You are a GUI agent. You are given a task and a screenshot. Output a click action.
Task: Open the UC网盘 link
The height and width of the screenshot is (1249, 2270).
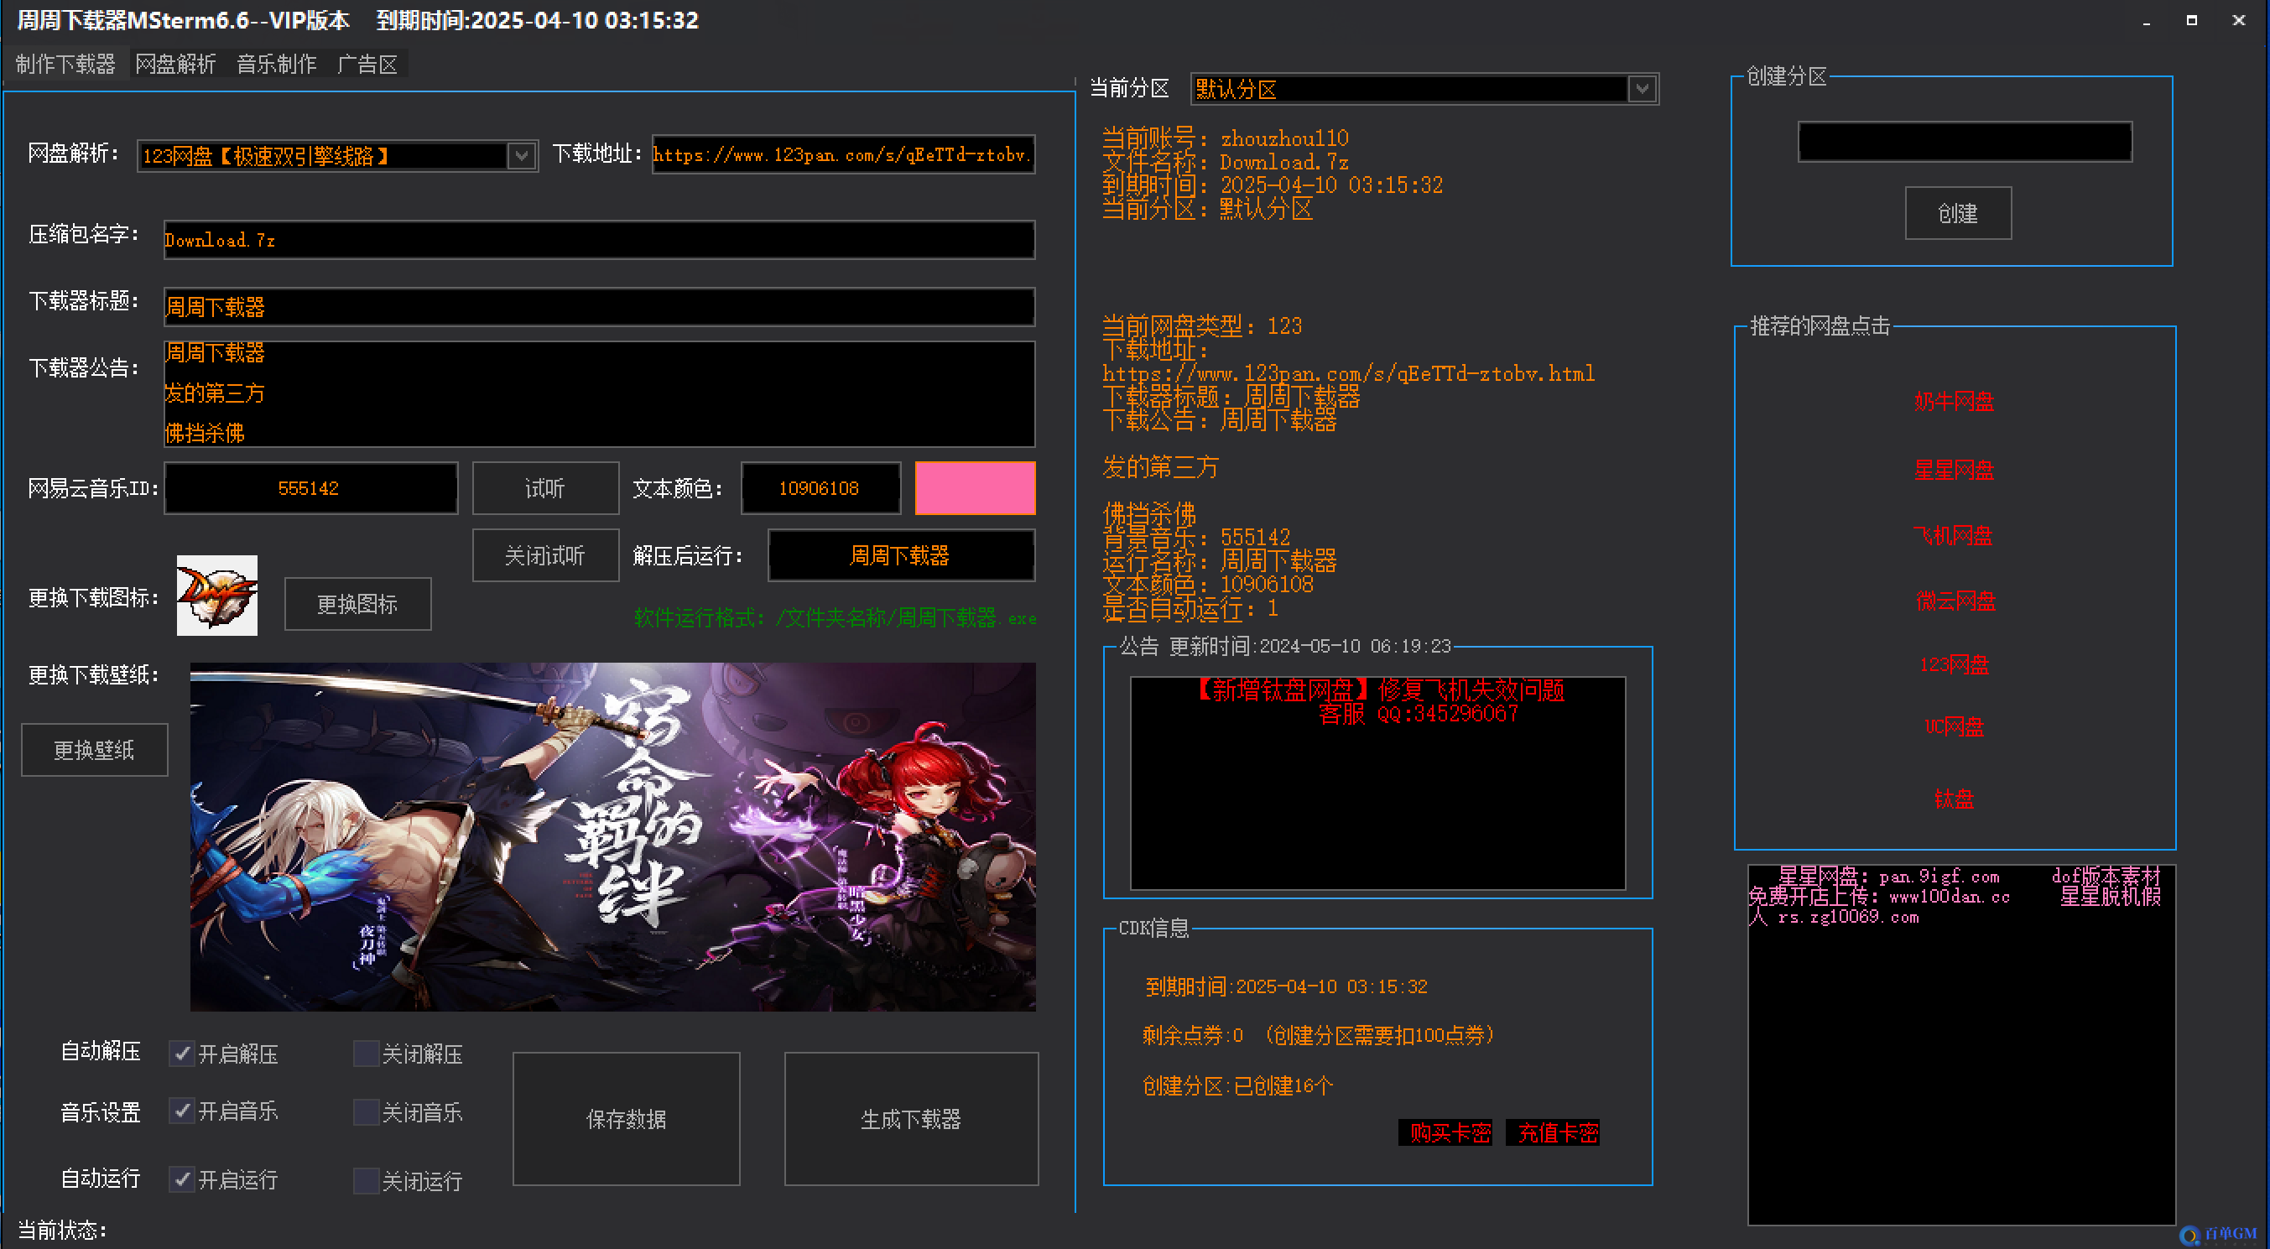1954,727
